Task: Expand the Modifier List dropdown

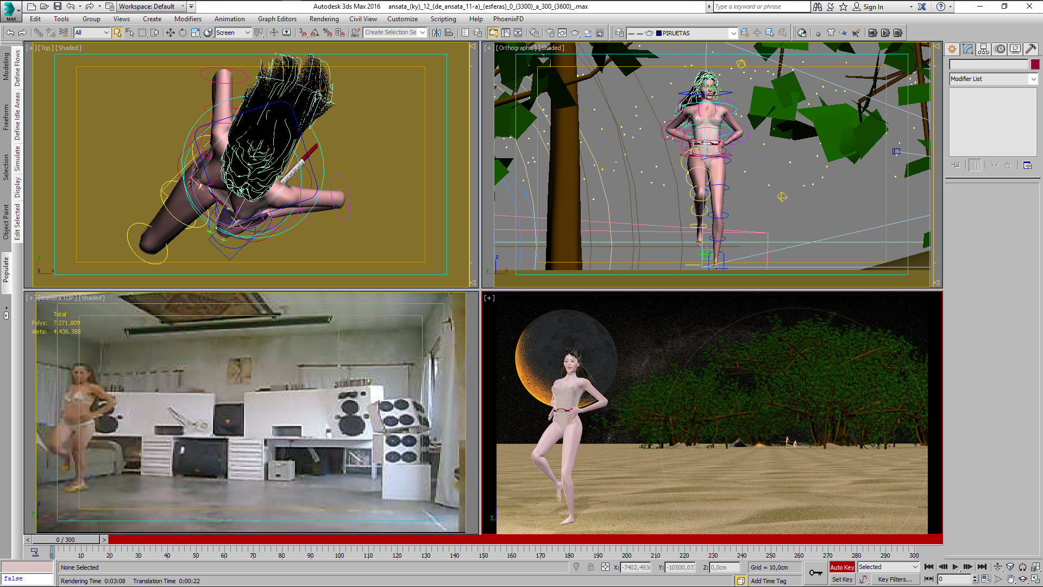Action: pos(1033,79)
